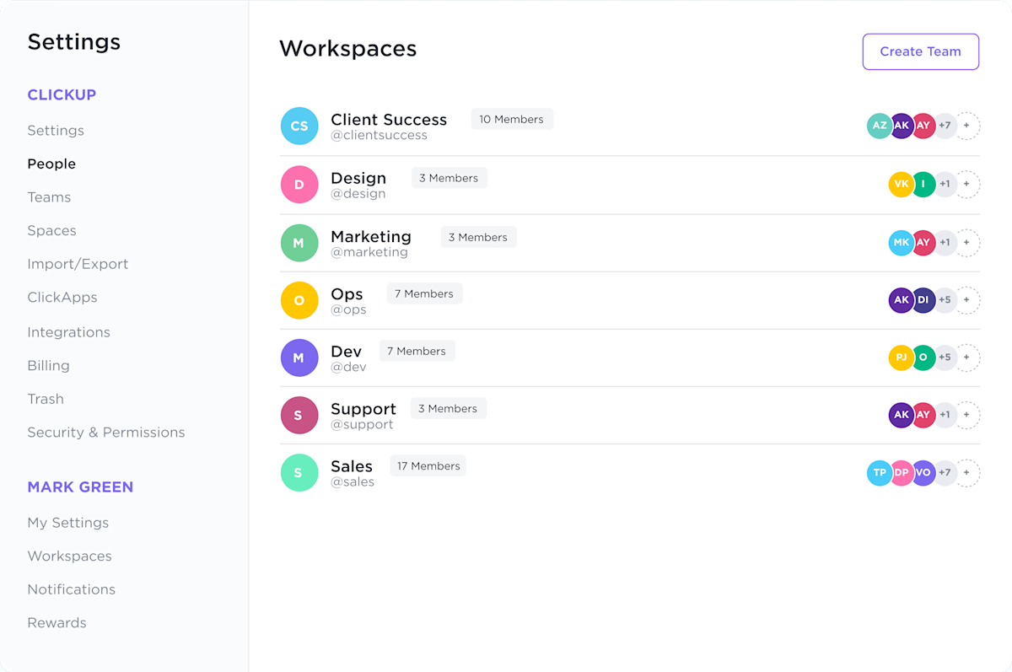Click the AK member avatar in Client Success
The image size is (1012, 672).
902,126
